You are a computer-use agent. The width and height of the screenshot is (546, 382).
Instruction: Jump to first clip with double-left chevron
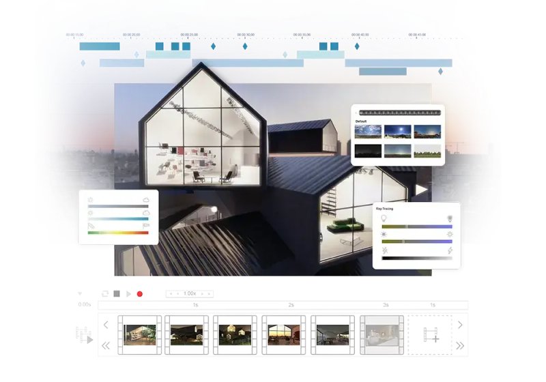pos(106,345)
